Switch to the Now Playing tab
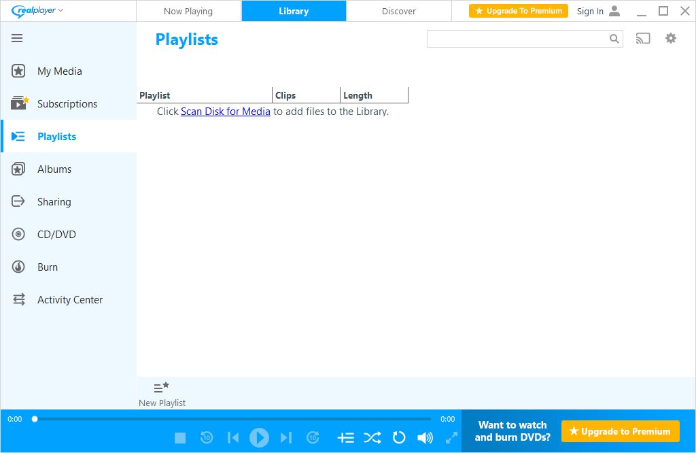Viewport: 696px width, 453px height. [188, 11]
